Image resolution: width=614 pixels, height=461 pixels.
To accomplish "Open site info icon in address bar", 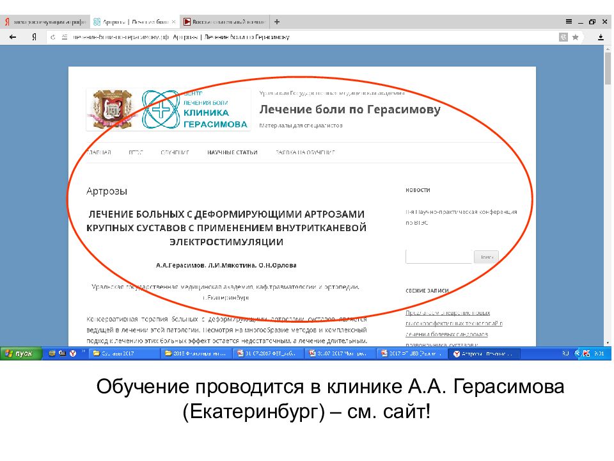I will click(x=65, y=37).
